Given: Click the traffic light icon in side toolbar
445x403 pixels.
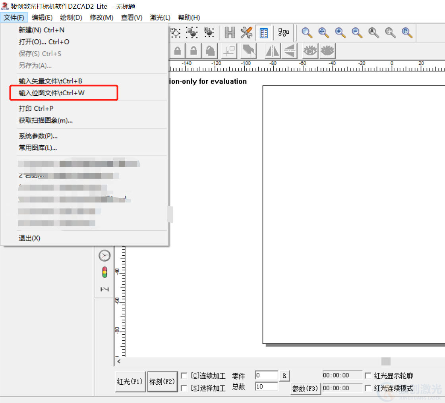Looking at the screenshot, I should click(x=104, y=272).
